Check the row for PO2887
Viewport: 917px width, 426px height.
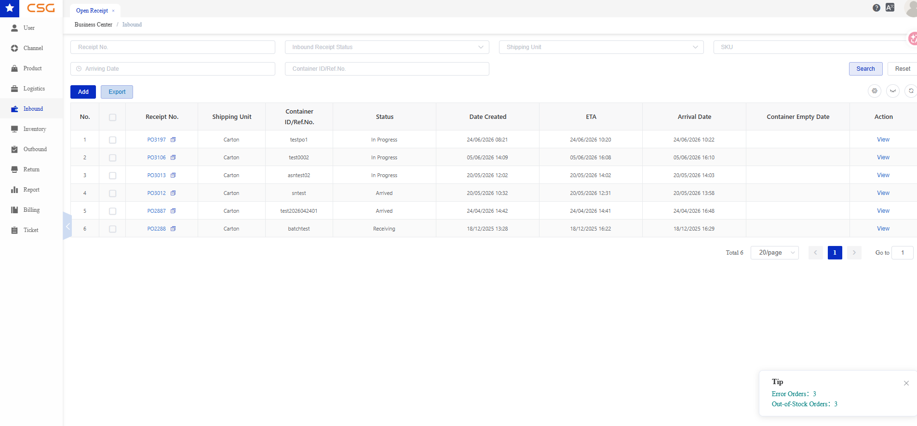[112, 211]
